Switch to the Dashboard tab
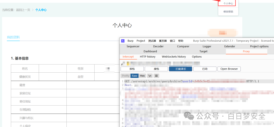Viewport: 274px width, 127px height. [x=150, y=51]
